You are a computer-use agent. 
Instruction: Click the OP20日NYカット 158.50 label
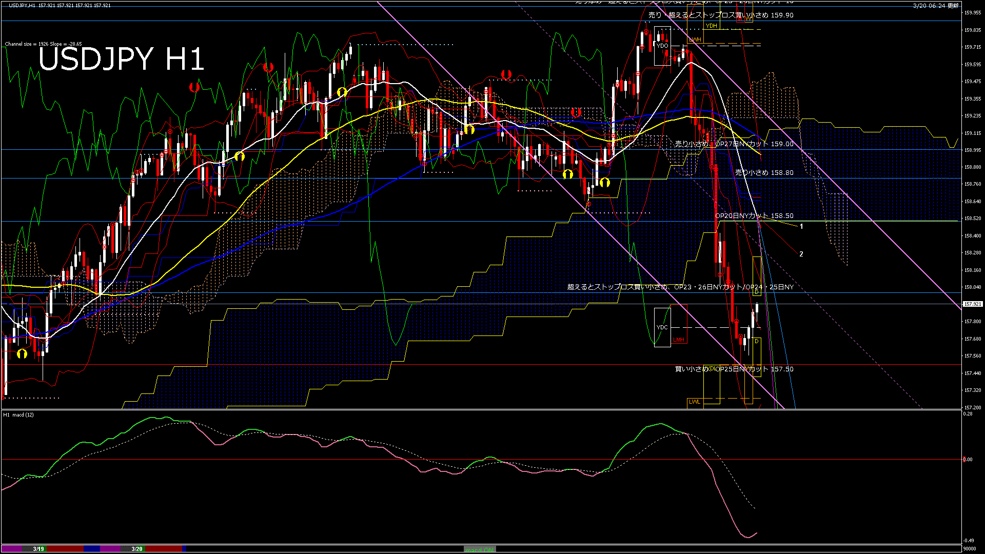point(754,216)
